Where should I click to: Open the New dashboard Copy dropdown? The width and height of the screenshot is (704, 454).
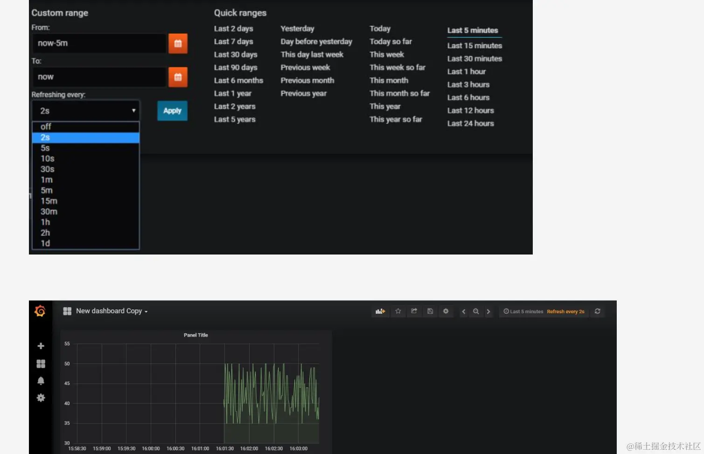pyautogui.click(x=105, y=311)
